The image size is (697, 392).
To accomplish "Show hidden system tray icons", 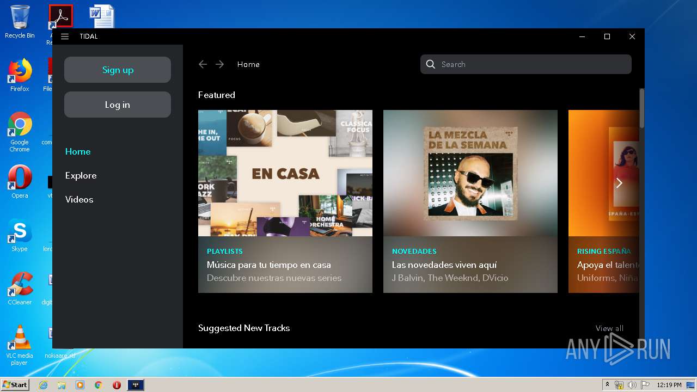I will click(x=607, y=385).
